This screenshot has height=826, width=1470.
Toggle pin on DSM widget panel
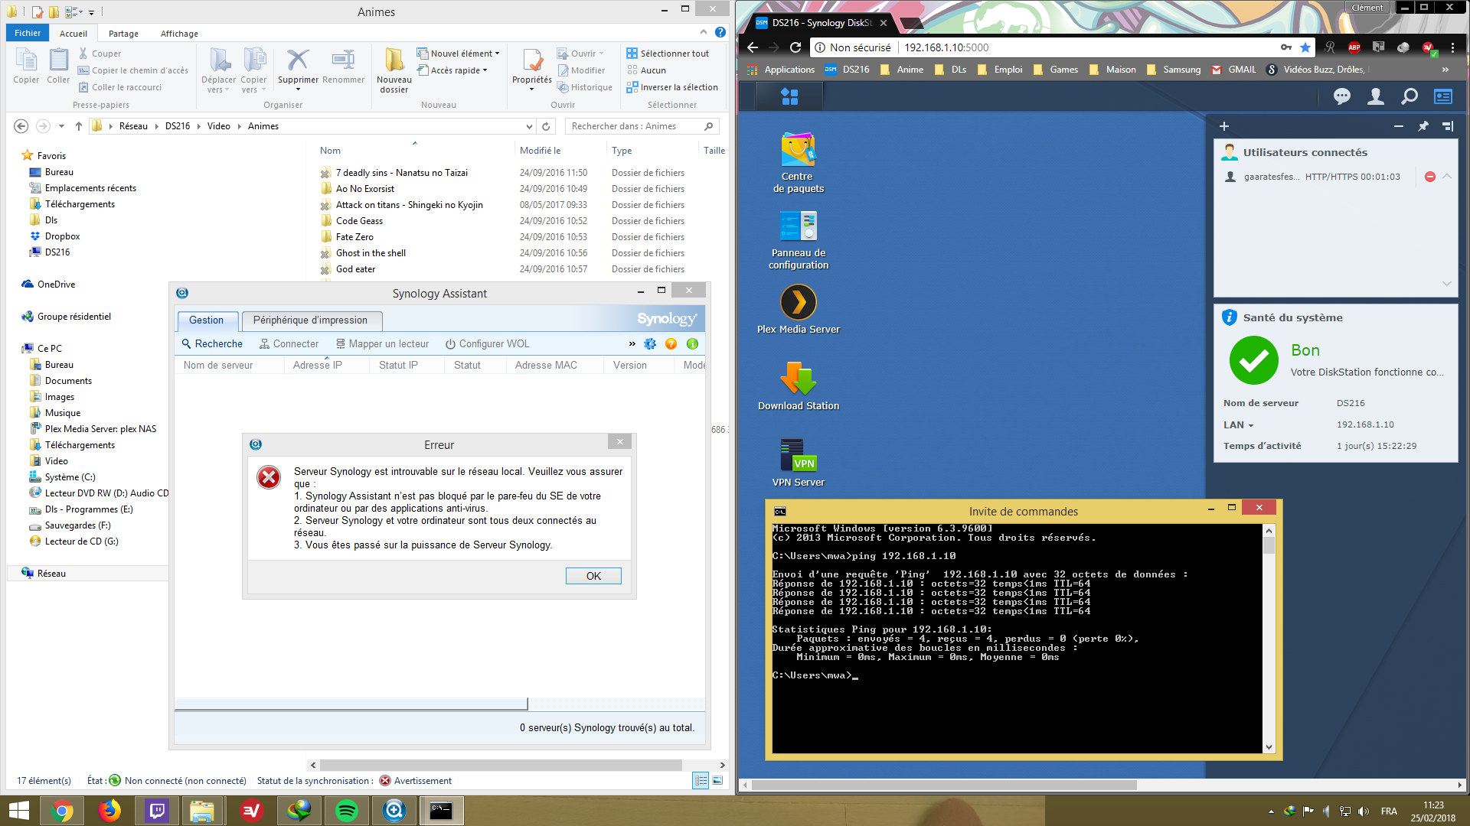pos(1423,126)
